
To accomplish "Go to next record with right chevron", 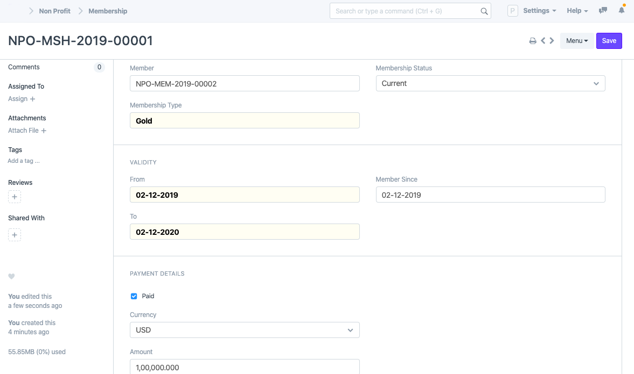I will coord(552,41).
